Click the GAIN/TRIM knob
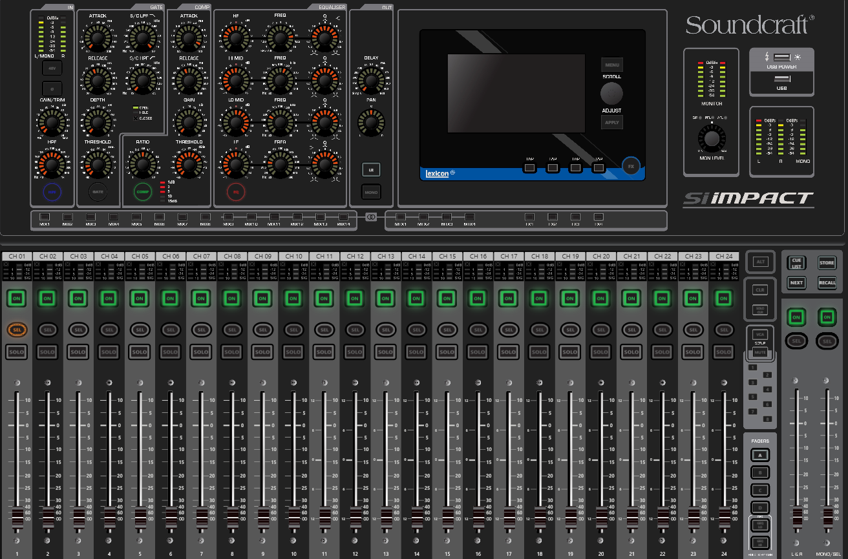848x559 pixels. click(52, 122)
